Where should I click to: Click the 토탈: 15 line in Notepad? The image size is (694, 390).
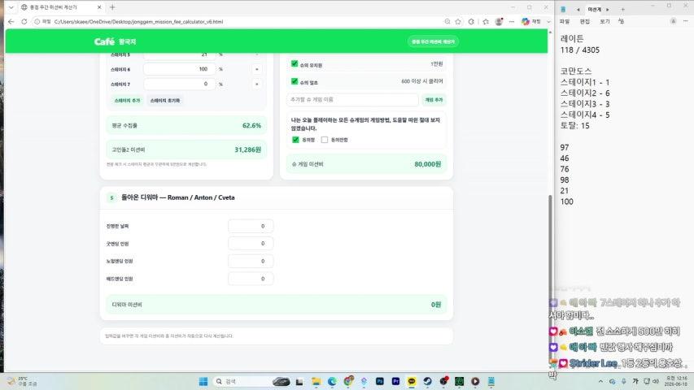pos(574,126)
